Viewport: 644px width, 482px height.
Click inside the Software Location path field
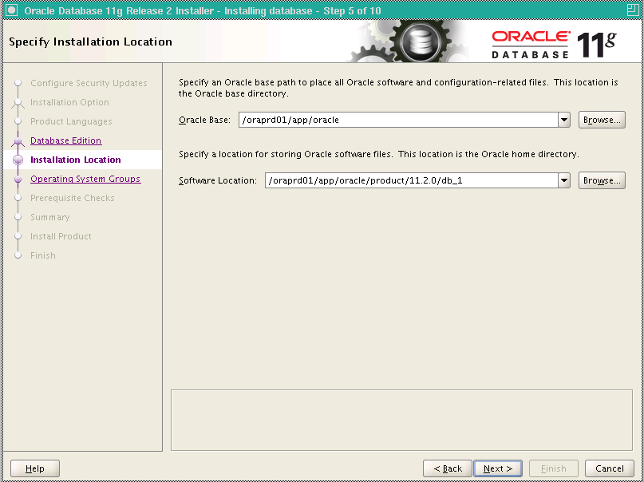(410, 180)
